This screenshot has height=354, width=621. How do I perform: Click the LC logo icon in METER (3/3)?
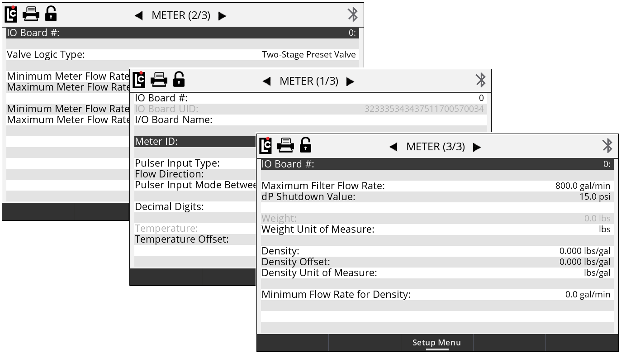click(x=267, y=145)
